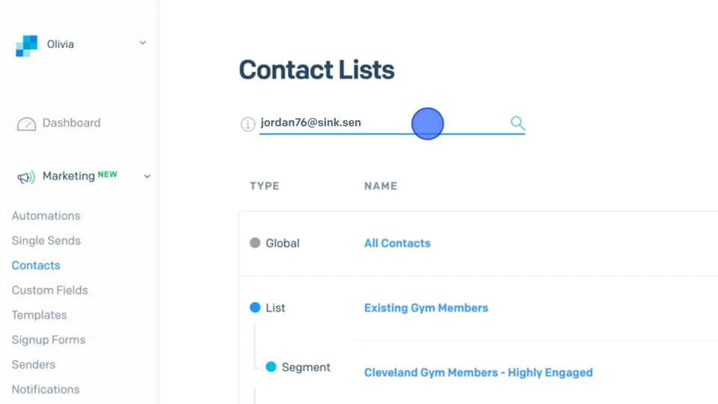Viewport: 718px width, 404px height.
Task: Navigate to Signup Forms
Action: pyautogui.click(x=48, y=340)
